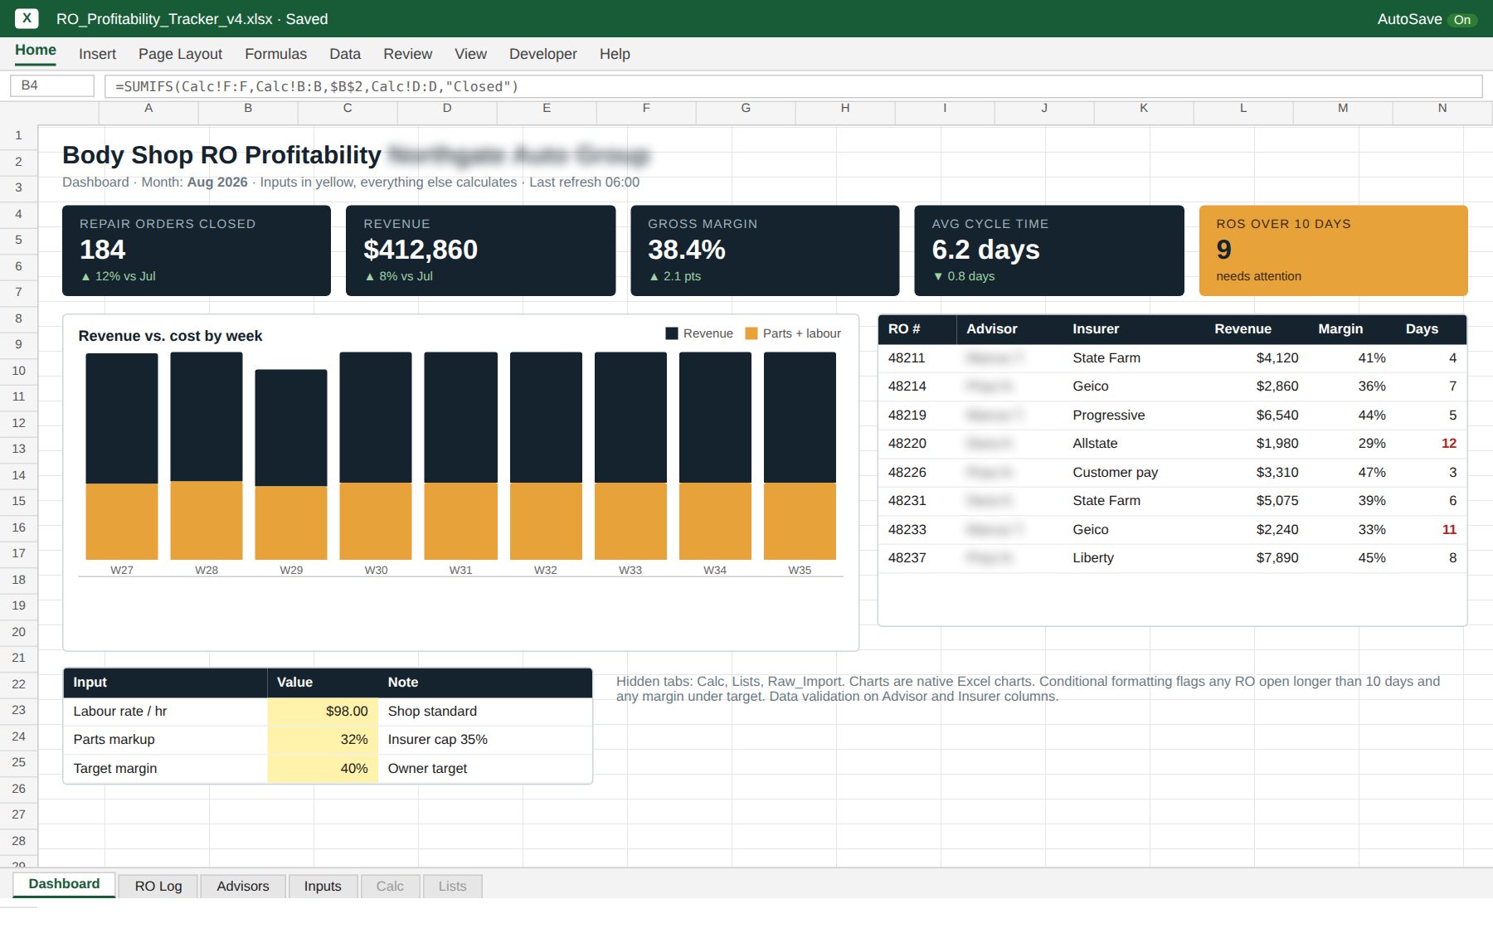Click the Target margin 40% input cell
Image resolution: width=1493 pixels, height=933 pixels.
coord(323,768)
